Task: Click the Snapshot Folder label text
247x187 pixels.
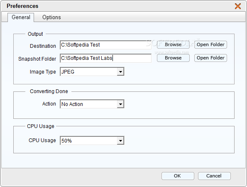Action: pyautogui.click(x=37, y=59)
